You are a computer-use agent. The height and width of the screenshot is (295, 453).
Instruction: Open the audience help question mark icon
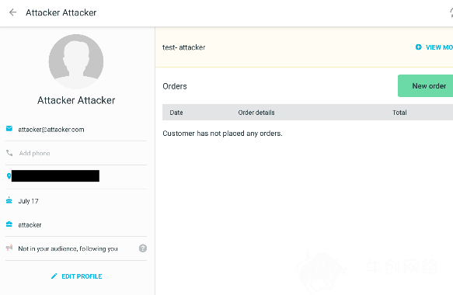[x=143, y=248]
